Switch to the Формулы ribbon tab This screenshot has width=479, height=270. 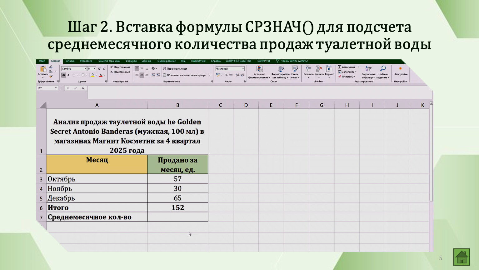[131, 61]
